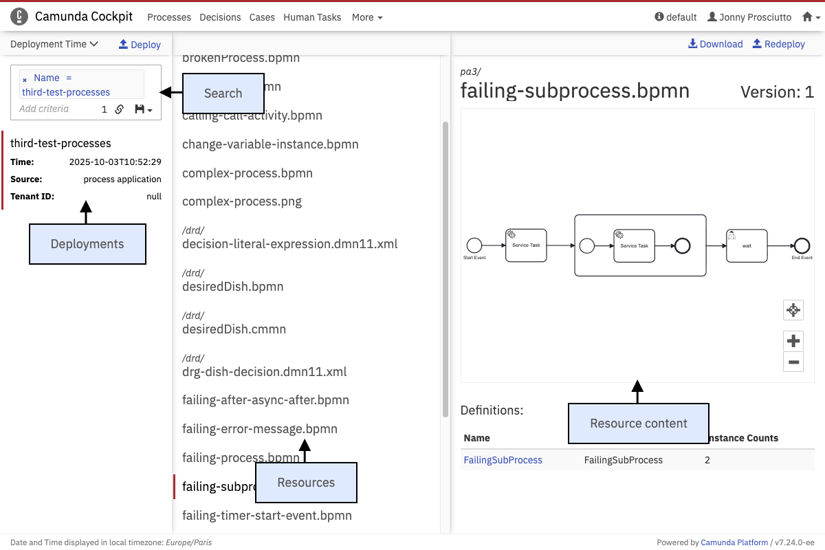This screenshot has width=825, height=550.
Task: Expand the Deployment Time sorting dropdown
Action: [54, 44]
